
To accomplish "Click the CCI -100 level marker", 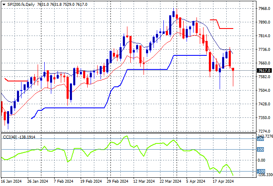I will [x=261, y=171].
